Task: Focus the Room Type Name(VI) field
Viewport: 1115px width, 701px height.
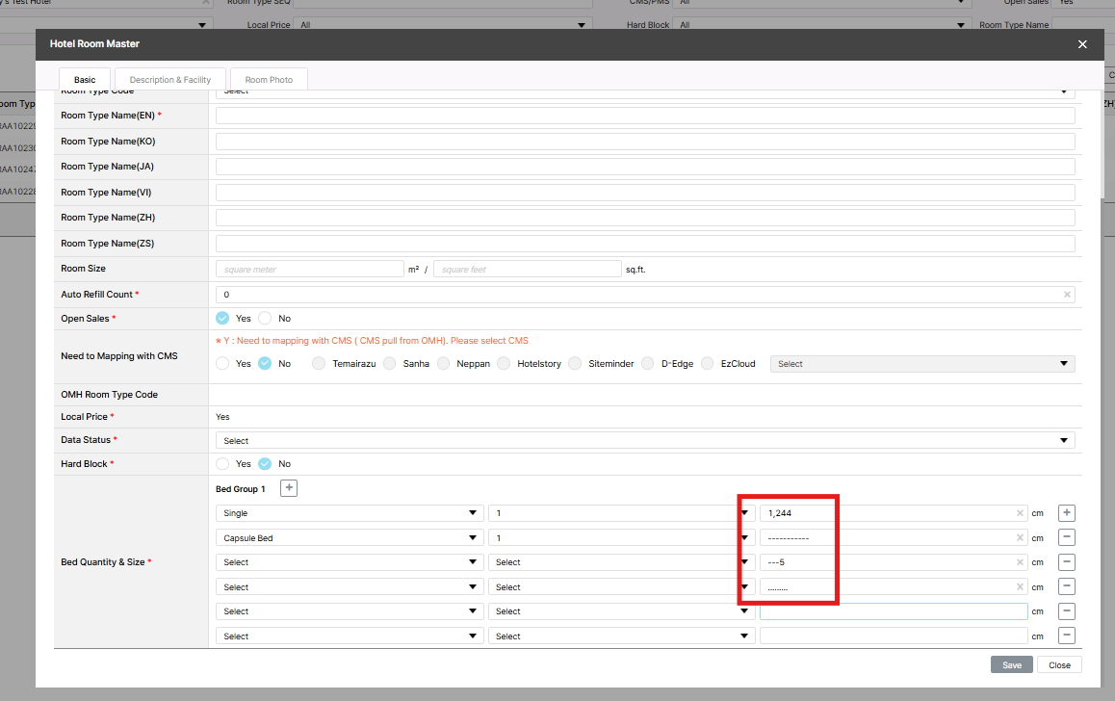Action: (x=645, y=192)
